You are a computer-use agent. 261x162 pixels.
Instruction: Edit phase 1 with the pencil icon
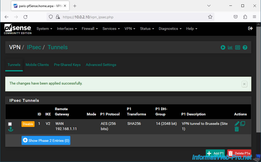click(237, 124)
